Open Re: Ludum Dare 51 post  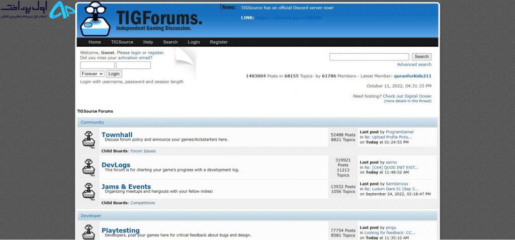[x=391, y=189]
